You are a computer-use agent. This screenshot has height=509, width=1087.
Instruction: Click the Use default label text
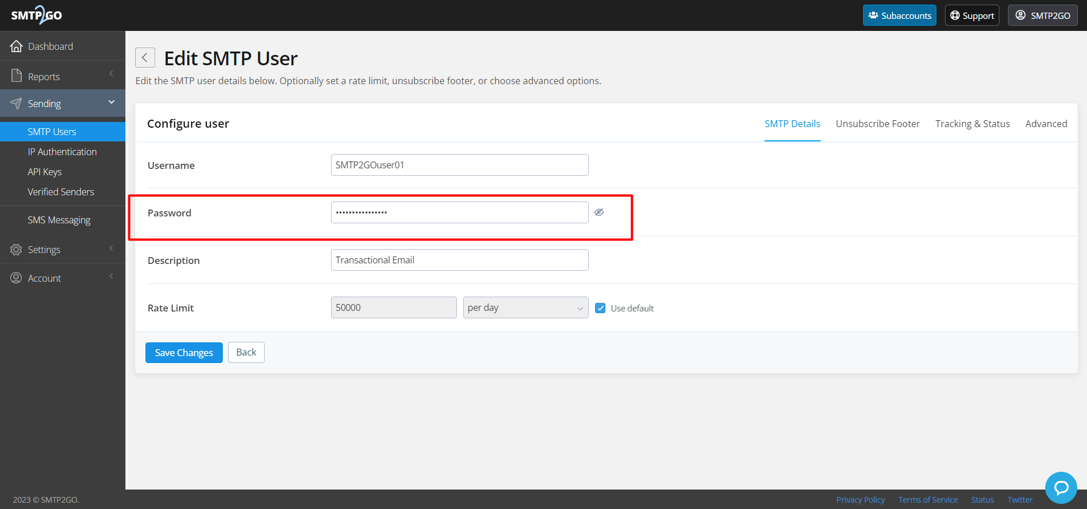click(x=632, y=308)
